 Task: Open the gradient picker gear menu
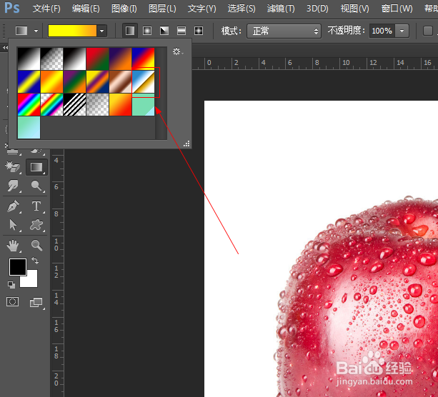178,51
